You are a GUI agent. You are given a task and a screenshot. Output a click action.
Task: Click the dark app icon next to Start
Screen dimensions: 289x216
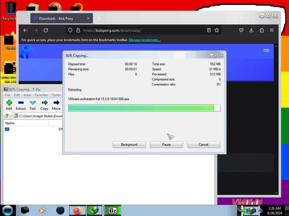[25, 210]
